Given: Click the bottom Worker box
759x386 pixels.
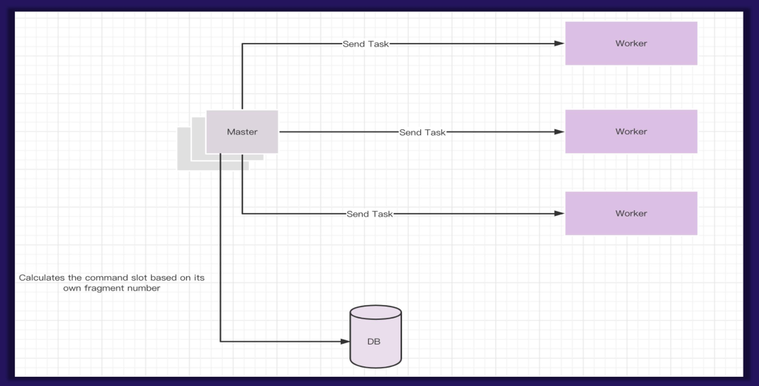Looking at the screenshot, I should click(630, 213).
